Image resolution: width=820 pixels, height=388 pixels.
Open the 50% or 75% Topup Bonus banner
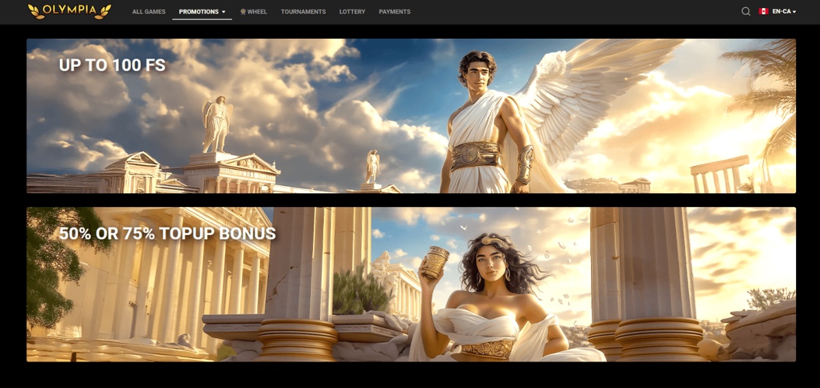click(x=411, y=284)
